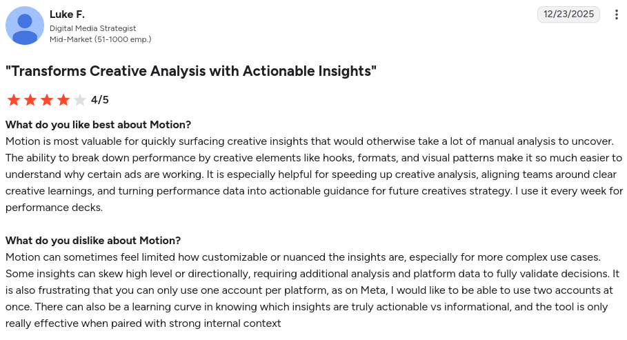The width and height of the screenshot is (627, 340).
Task: Click the third red rating star
Action: 47,100
